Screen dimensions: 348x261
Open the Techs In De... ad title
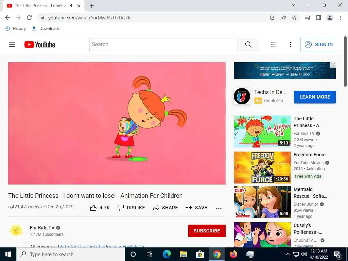pos(270,92)
